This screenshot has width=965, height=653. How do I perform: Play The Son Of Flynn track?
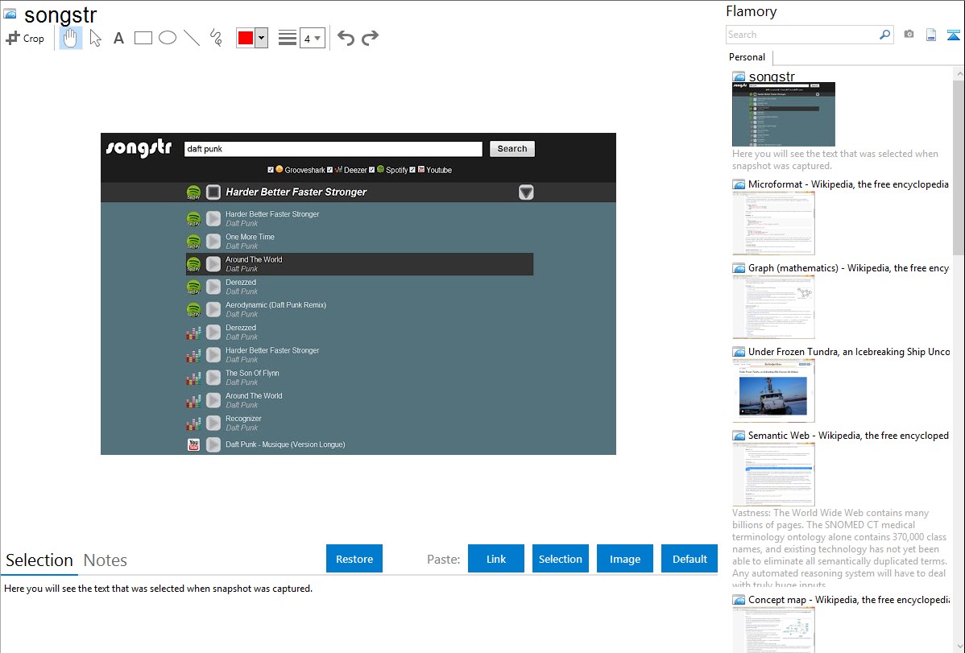pos(213,378)
